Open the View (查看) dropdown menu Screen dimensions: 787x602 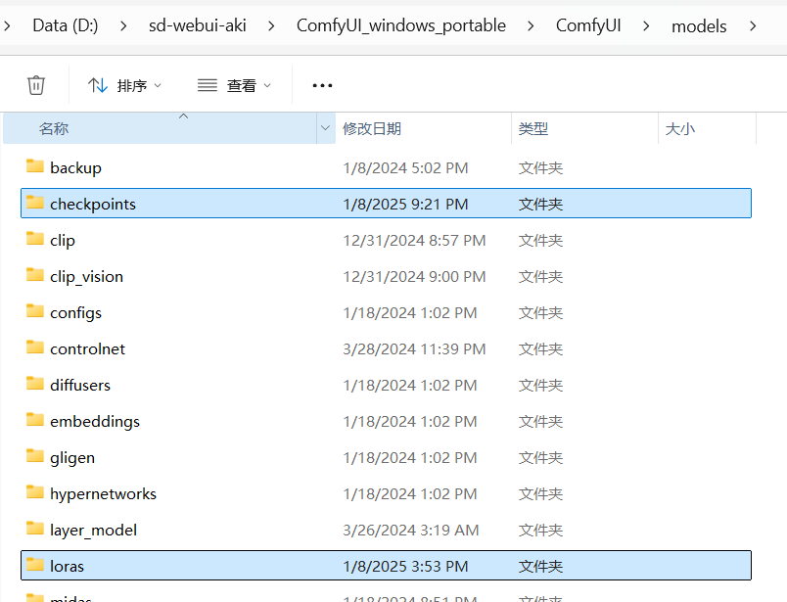pyautogui.click(x=234, y=85)
